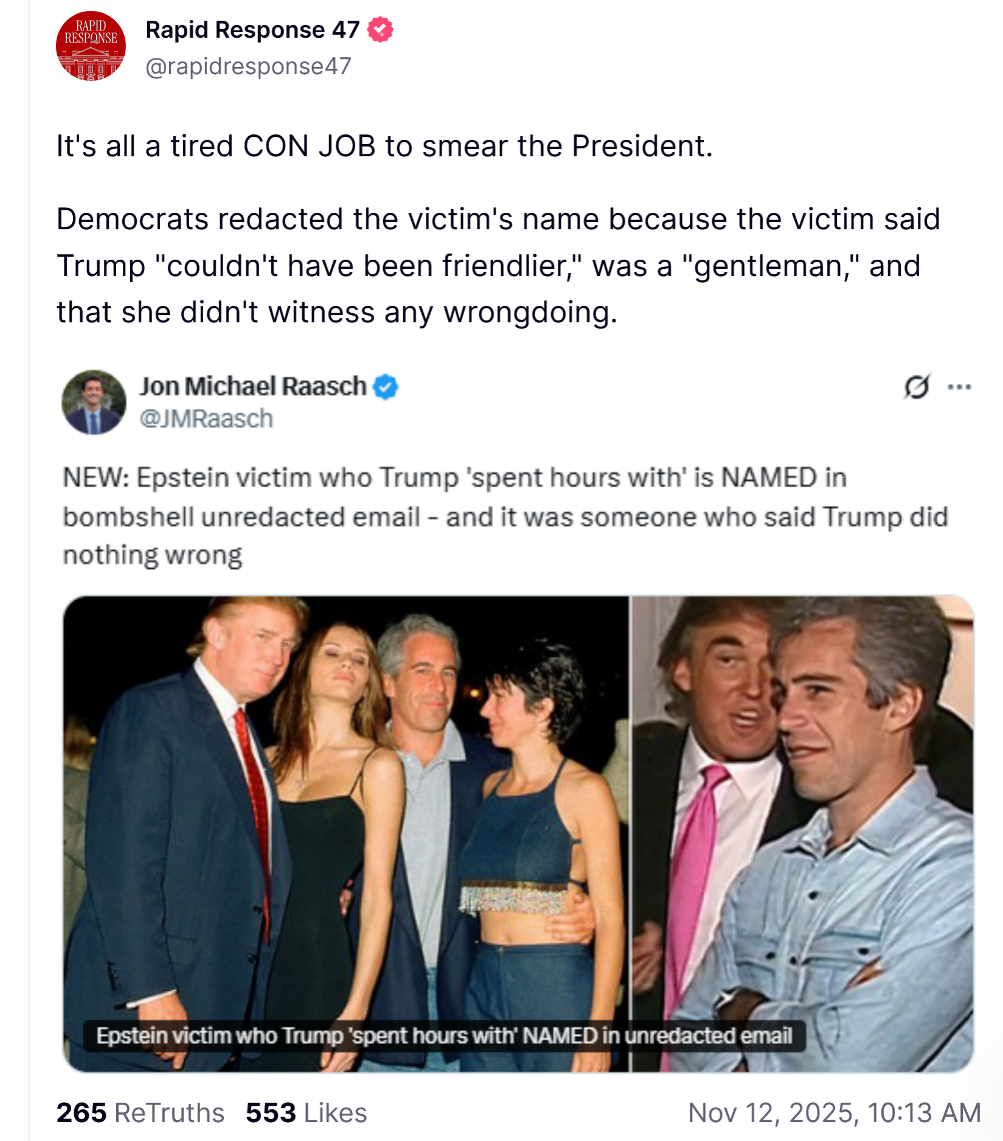The height and width of the screenshot is (1141, 1003).
Task: Select the @JMRaasch handle
Action: [206, 419]
